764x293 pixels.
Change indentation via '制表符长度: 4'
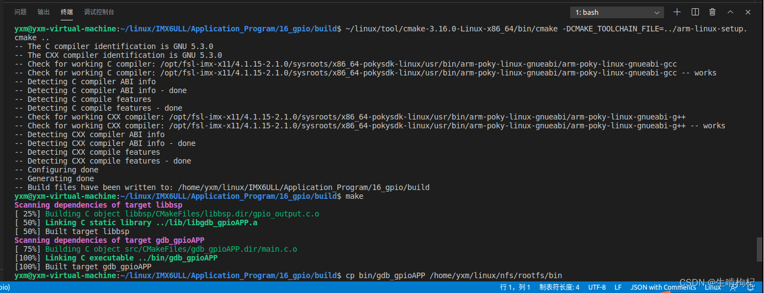click(559, 287)
